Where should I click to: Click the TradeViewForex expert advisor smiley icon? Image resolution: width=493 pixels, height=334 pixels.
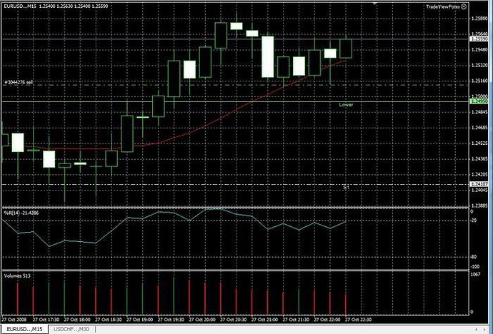[x=464, y=6]
